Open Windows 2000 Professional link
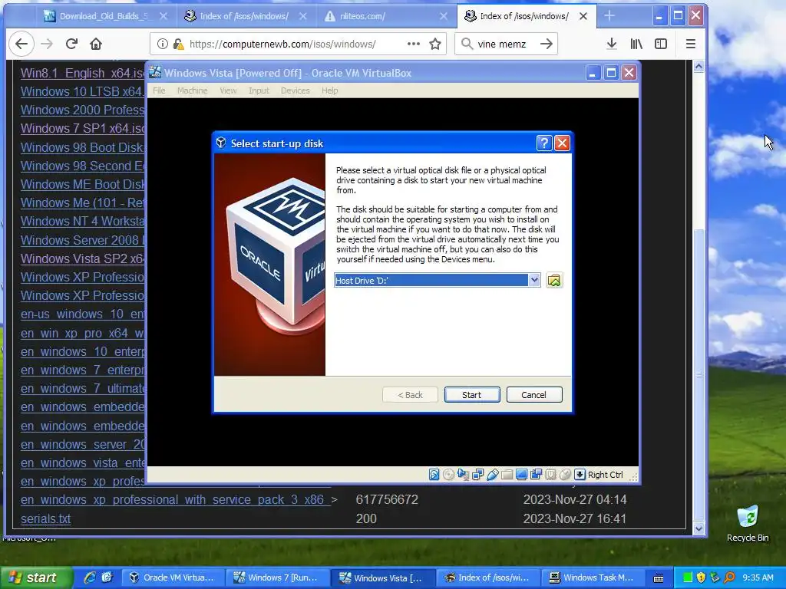This screenshot has width=786, height=589. (83, 110)
